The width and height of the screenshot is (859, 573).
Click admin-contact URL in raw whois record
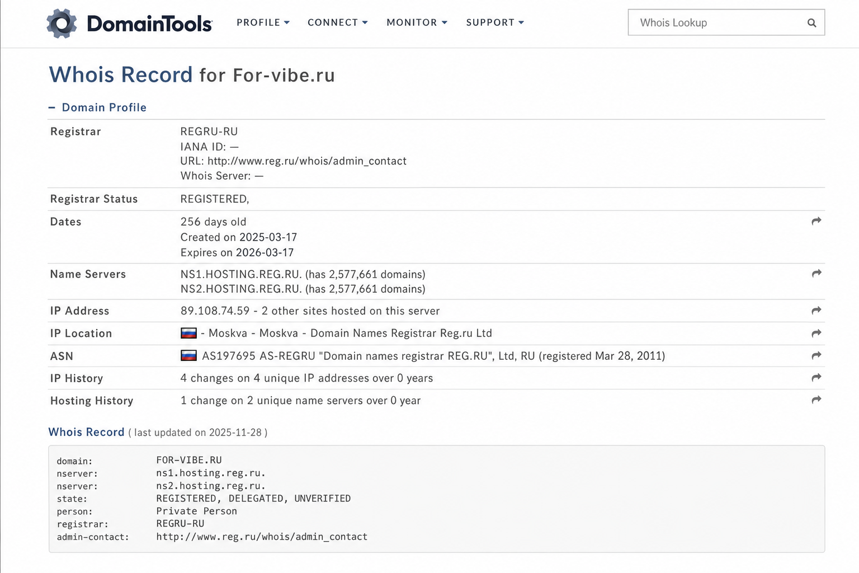pyautogui.click(x=262, y=537)
